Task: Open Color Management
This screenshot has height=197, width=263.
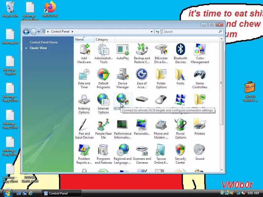Action: 200,54
